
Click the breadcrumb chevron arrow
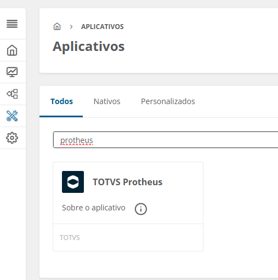point(71,27)
